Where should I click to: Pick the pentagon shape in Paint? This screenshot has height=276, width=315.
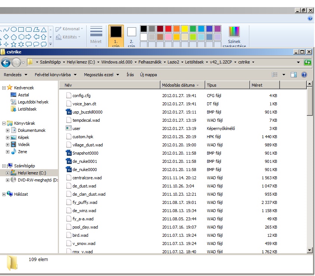(x=14, y=37)
